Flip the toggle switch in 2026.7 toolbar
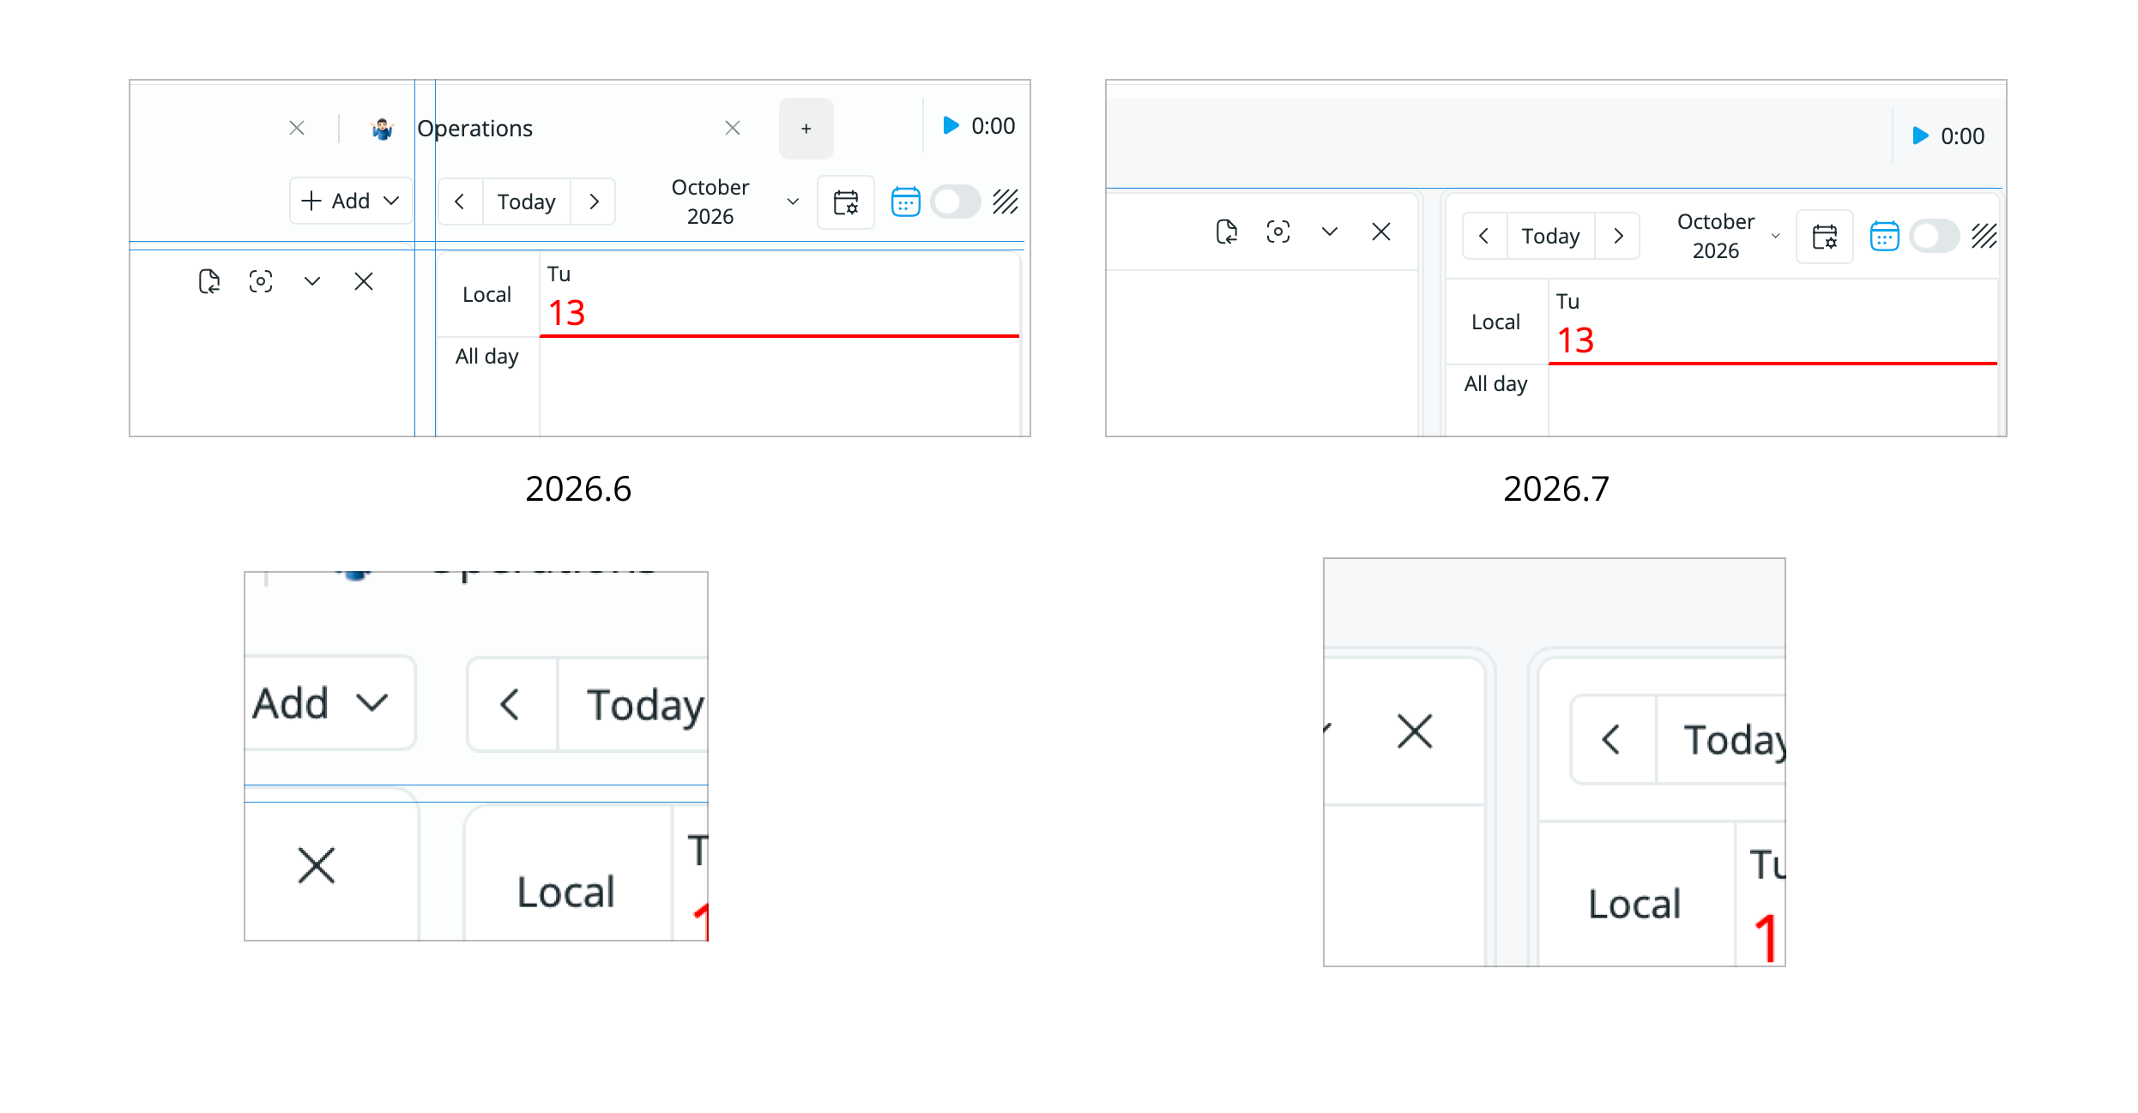Screen dimensions: 2138x1113 (1934, 237)
